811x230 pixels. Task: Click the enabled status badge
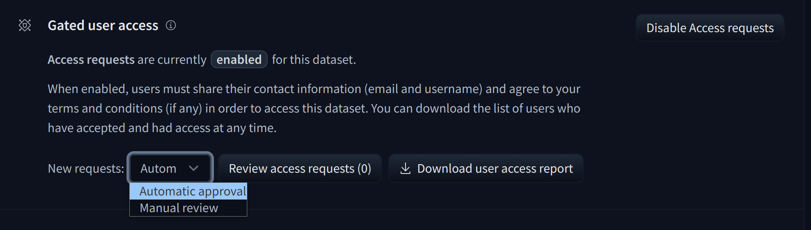[x=239, y=59]
